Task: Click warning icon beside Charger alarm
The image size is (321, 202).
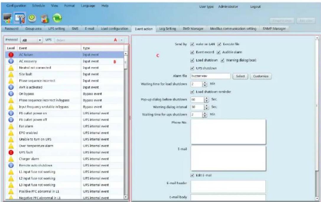Action: (x=11, y=159)
